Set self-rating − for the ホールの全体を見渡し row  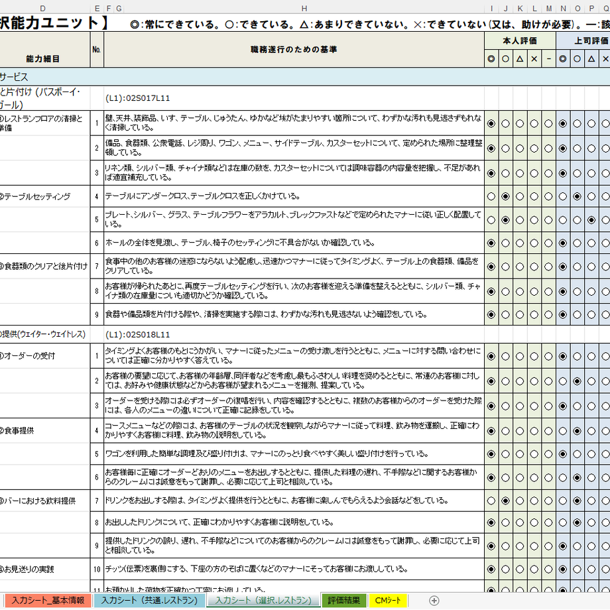[x=548, y=243]
